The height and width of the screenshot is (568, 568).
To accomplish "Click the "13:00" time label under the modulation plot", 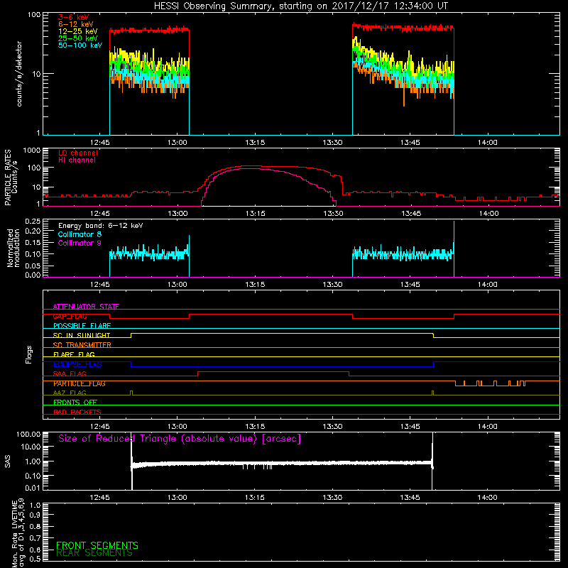I will point(177,285).
